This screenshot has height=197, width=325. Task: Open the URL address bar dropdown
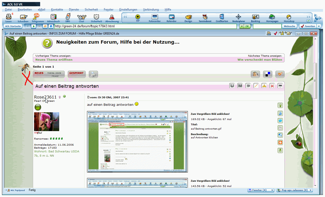pyautogui.click(x=241, y=26)
